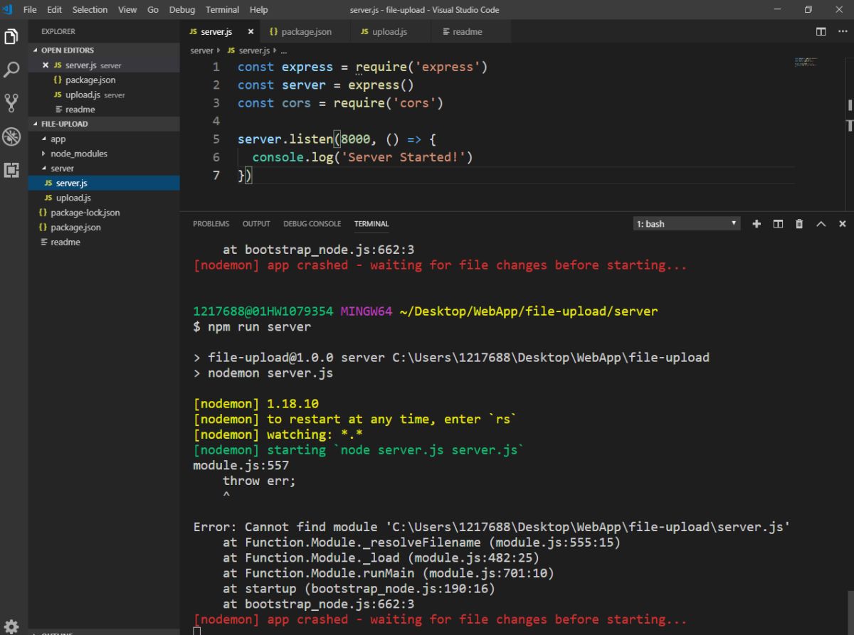Close the terminal panel

click(x=843, y=223)
